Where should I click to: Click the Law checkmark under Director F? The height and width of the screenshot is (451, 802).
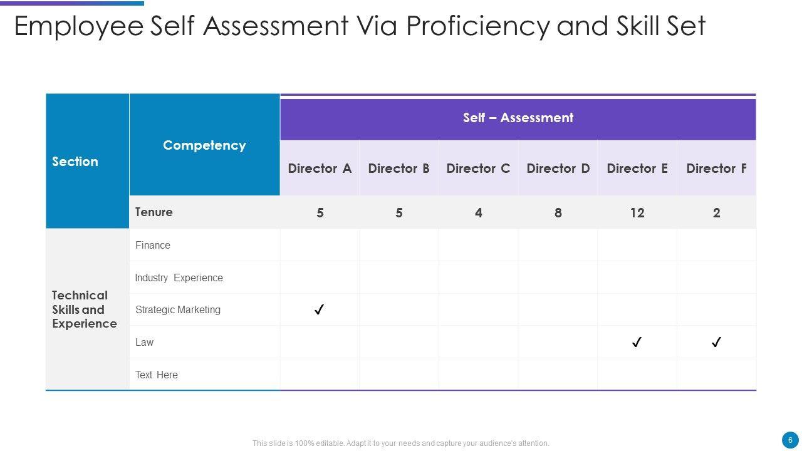coord(716,343)
